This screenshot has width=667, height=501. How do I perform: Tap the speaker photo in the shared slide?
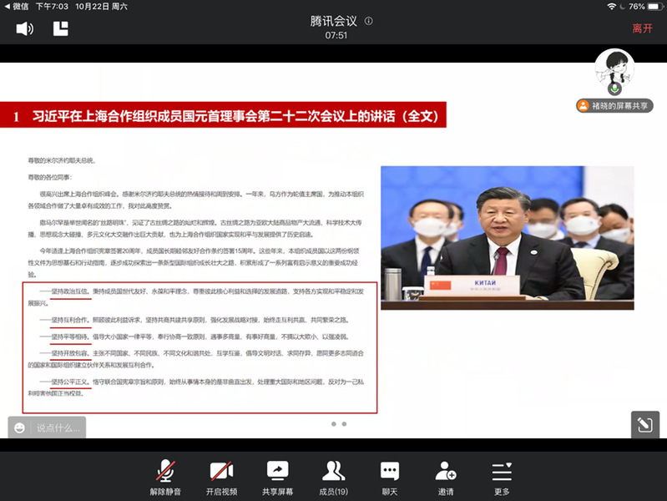pyautogui.click(x=506, y=232)
